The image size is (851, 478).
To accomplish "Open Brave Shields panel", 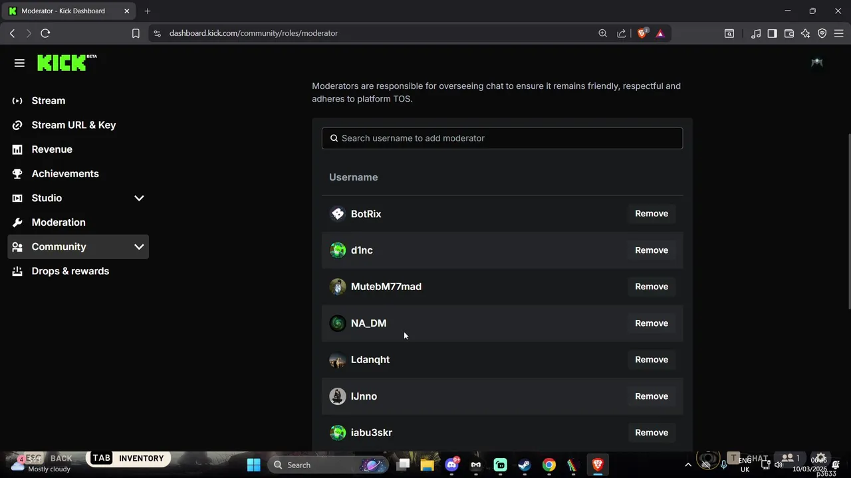I will coord(642,33).
